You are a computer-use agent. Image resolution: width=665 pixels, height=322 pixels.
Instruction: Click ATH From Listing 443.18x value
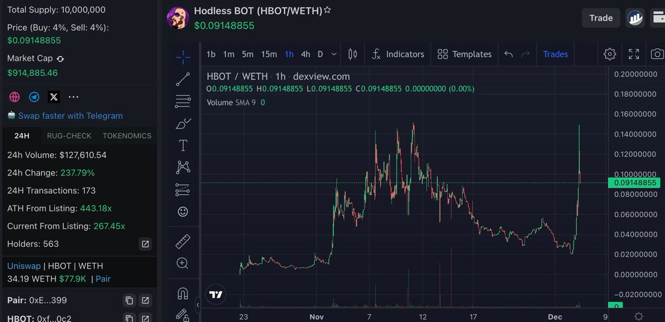coord(95,209)
